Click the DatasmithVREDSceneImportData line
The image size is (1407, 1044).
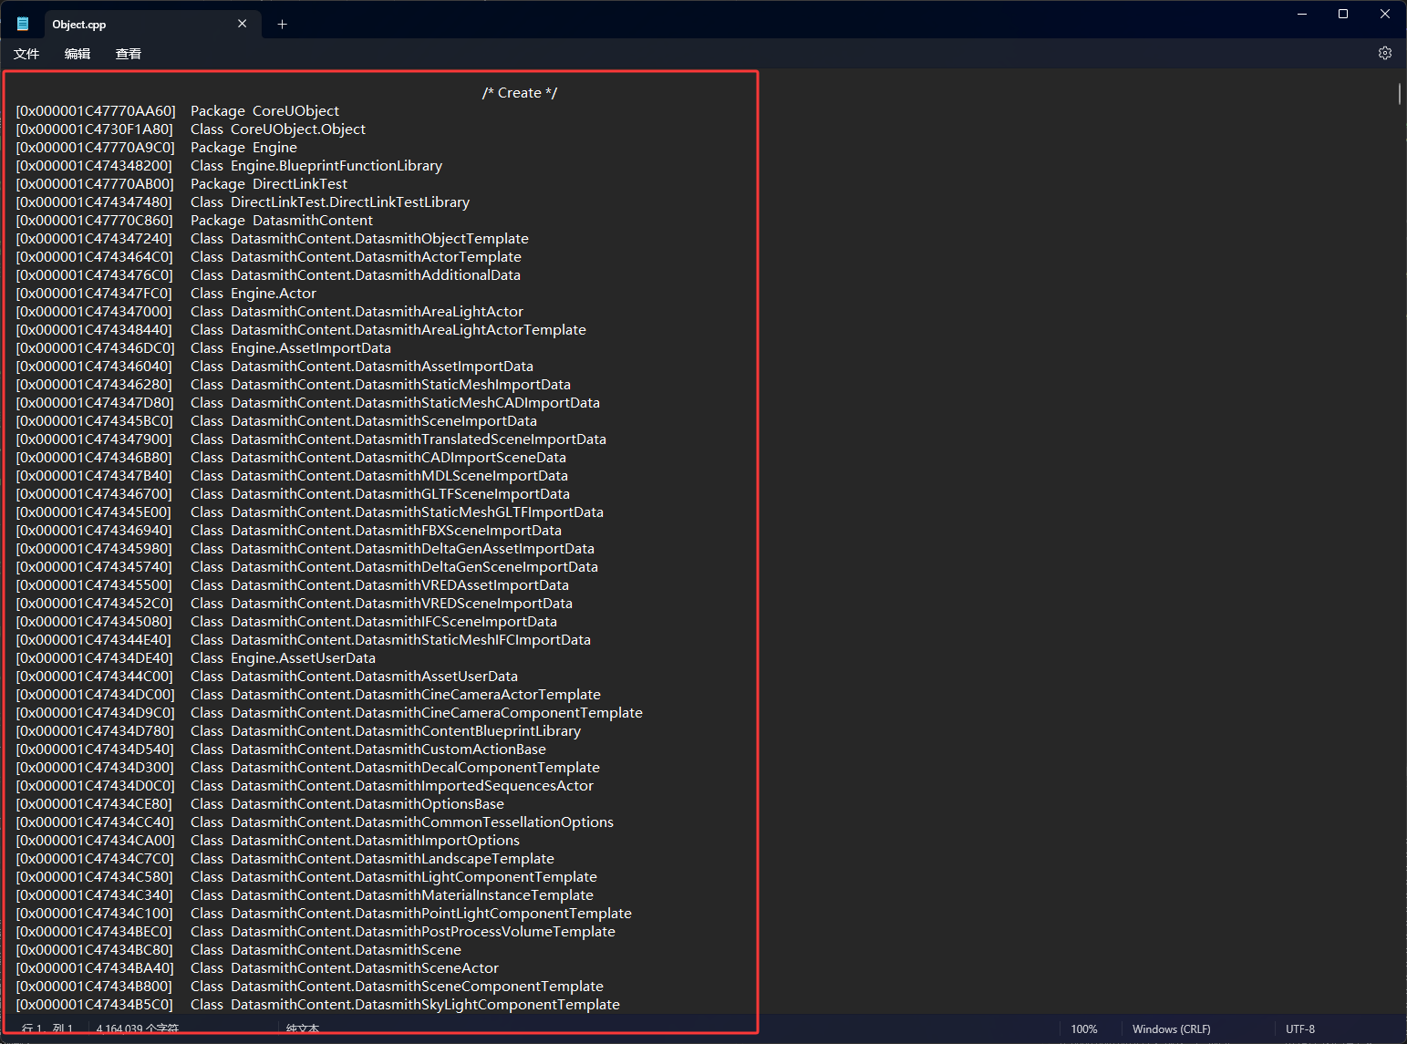(x=295, y=604)
